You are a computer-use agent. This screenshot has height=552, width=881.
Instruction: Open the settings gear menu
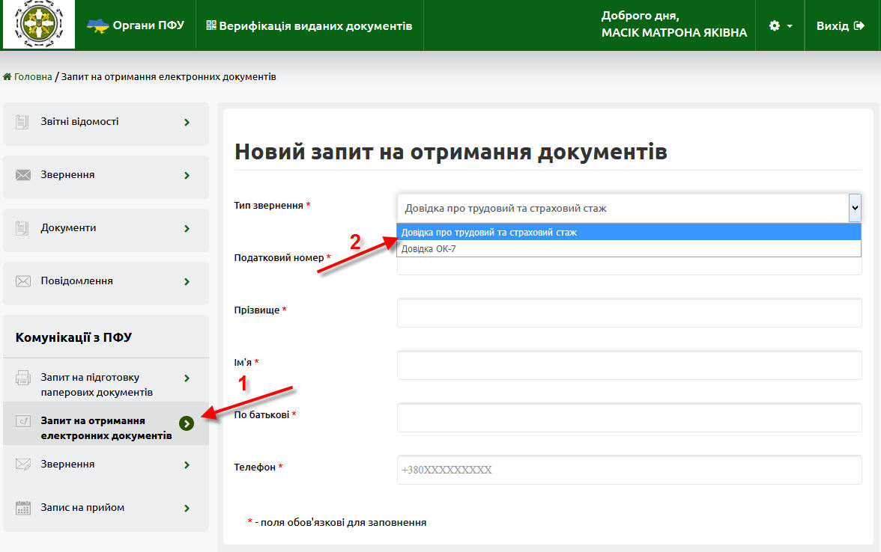click(x=780, y=26)
